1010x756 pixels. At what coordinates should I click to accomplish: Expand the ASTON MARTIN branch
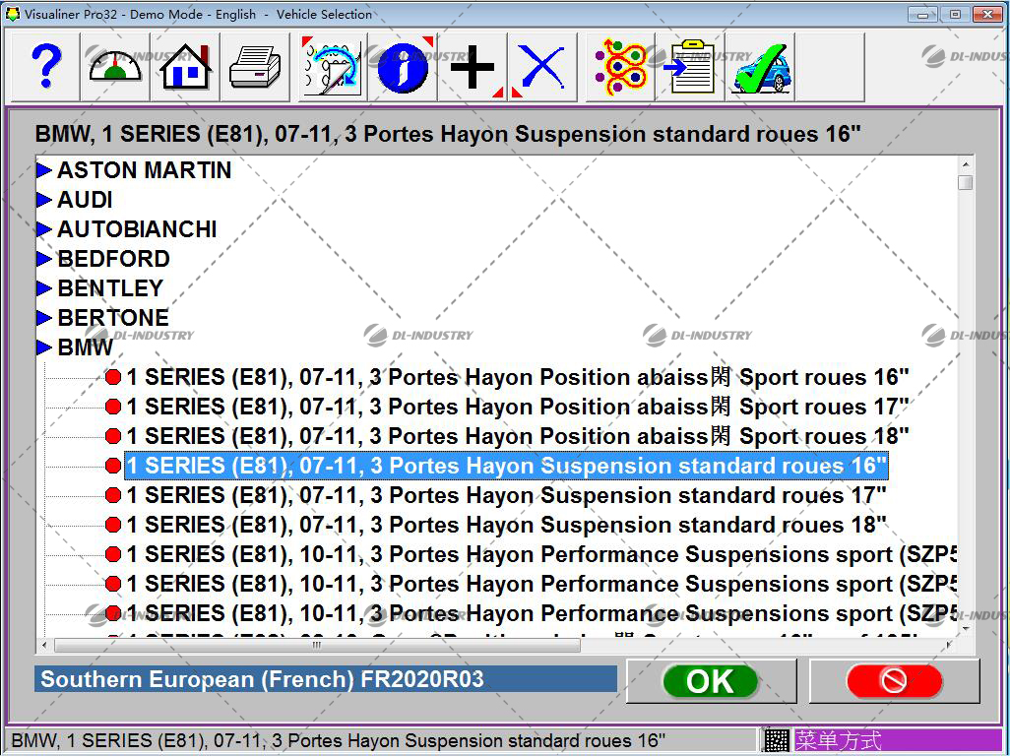43,170
